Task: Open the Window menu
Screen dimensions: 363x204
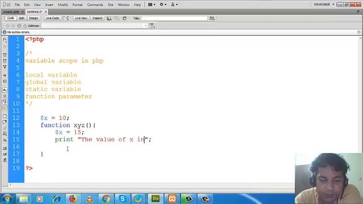Action: (x=124, y=5)
